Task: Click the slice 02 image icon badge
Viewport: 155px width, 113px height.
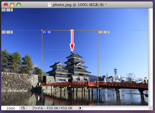Action: (x=8, y=32)
